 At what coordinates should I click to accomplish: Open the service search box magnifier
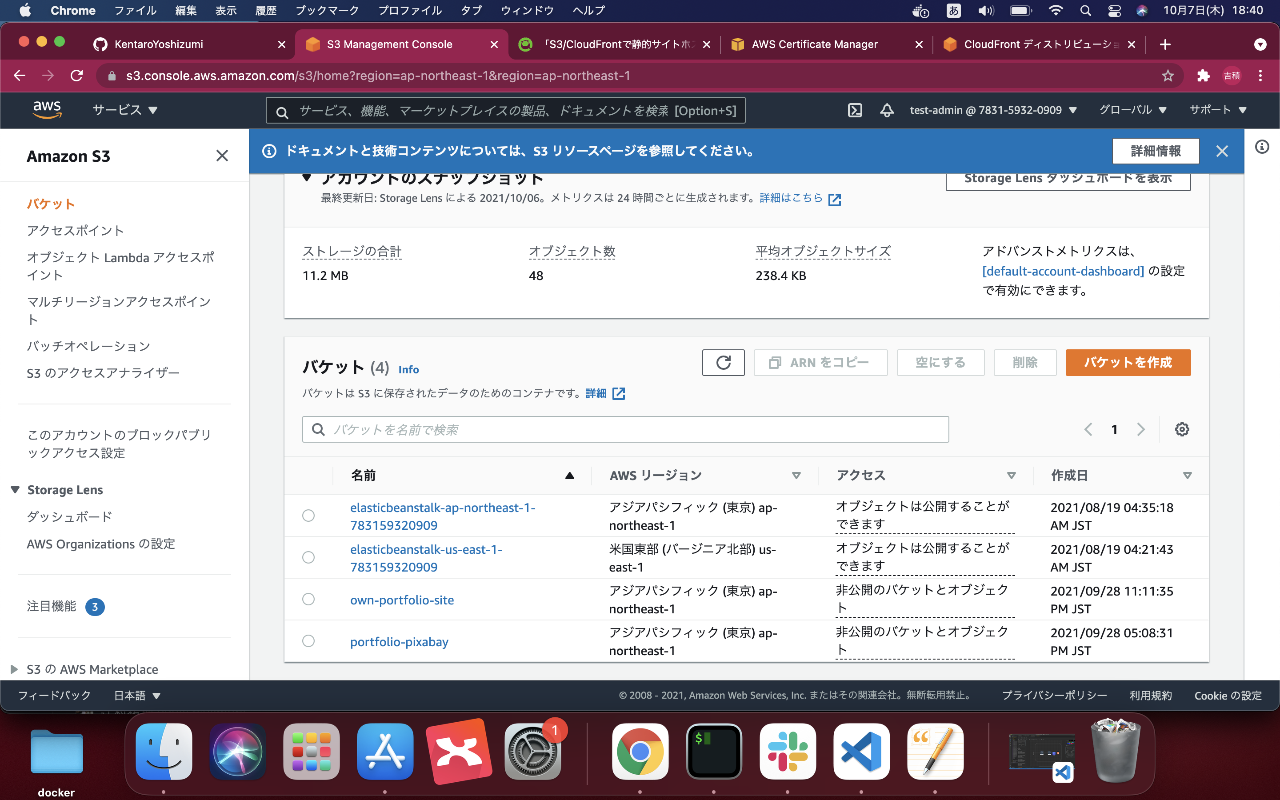(283, 111)
